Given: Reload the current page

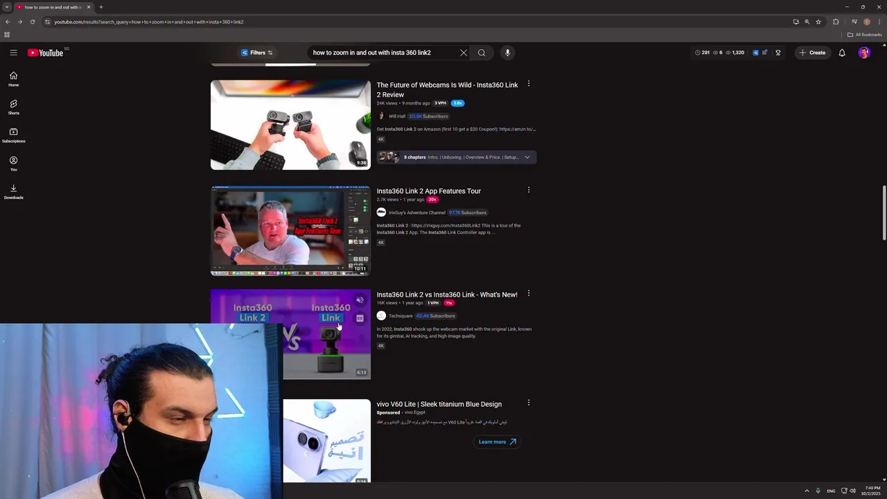Looking at the screenshot, I should click(32, 21).
